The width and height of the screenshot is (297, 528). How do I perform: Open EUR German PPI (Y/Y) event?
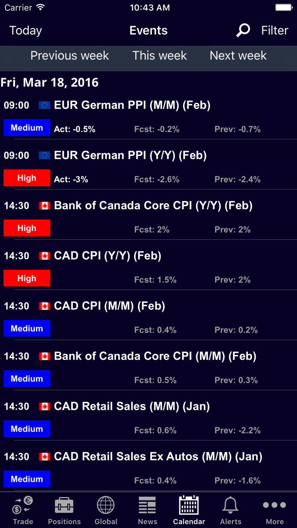pos(130,156)
